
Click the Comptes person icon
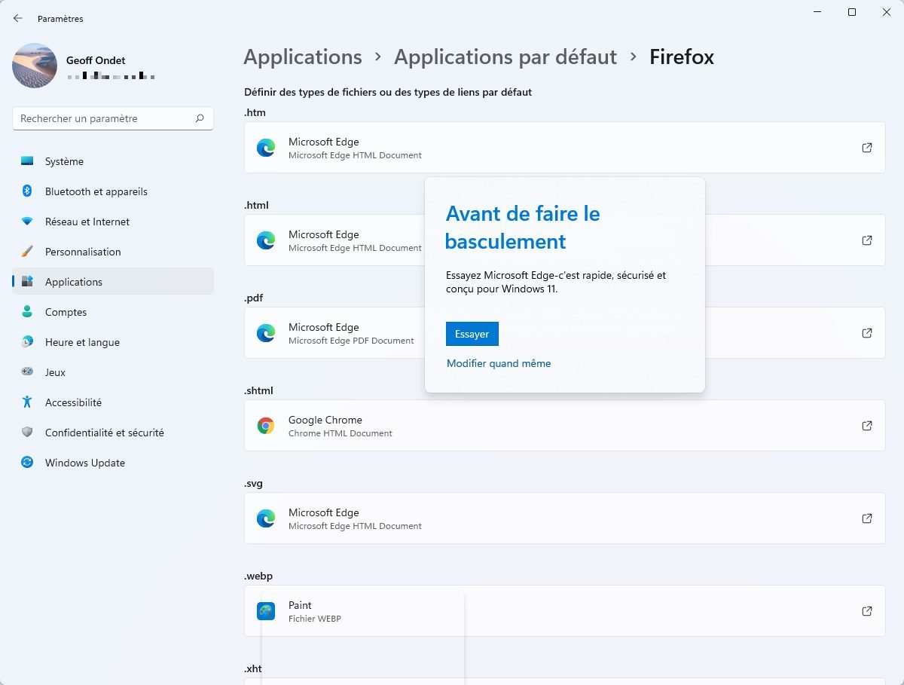[27, 312]
